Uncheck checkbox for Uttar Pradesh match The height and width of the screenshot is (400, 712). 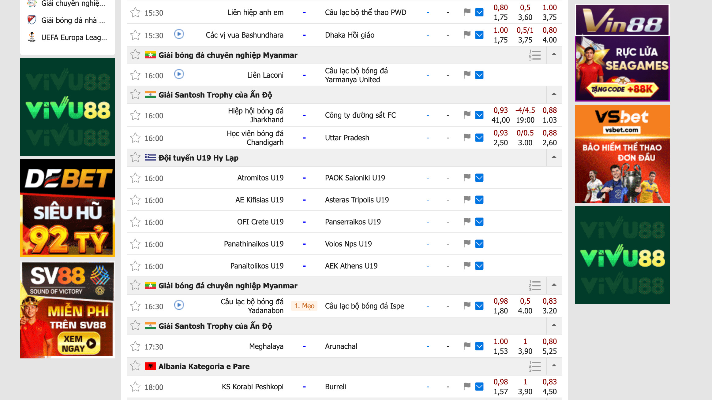coord(479,138)
